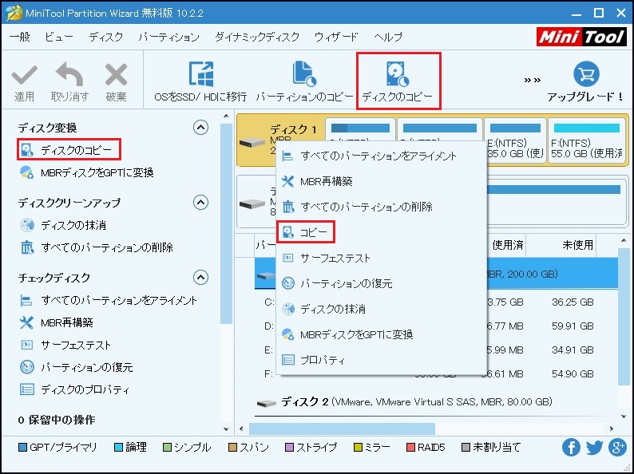This screenshot has width=634, height=474.
Task: Collapse the ディスク変換 section
Action: pyautogui.click(x=200, y=128)
